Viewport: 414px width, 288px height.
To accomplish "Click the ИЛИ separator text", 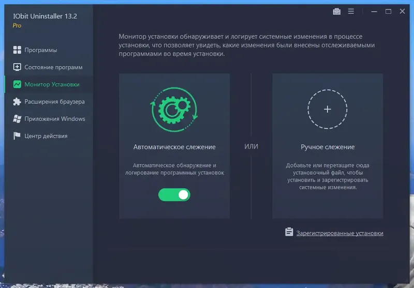I will click(251, 146).
